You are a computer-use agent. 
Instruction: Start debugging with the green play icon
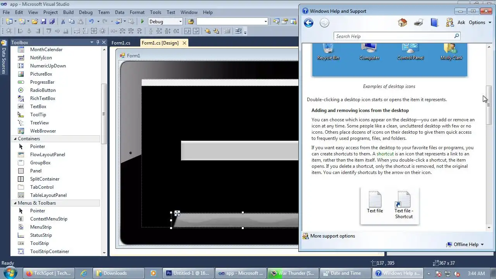click(x=143, y=22)
